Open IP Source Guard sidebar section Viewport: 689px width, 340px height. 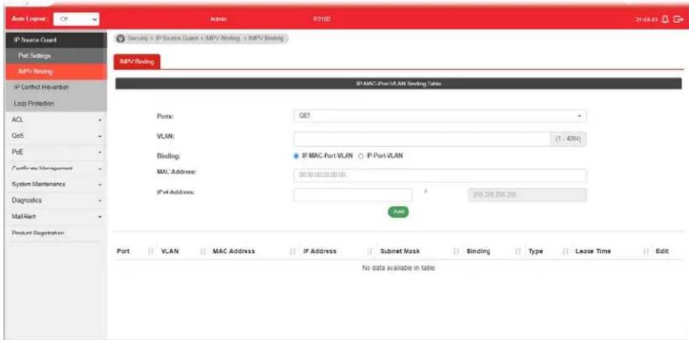tap(55, 40)
